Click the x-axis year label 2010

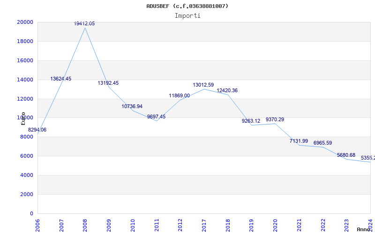point(133,225)
